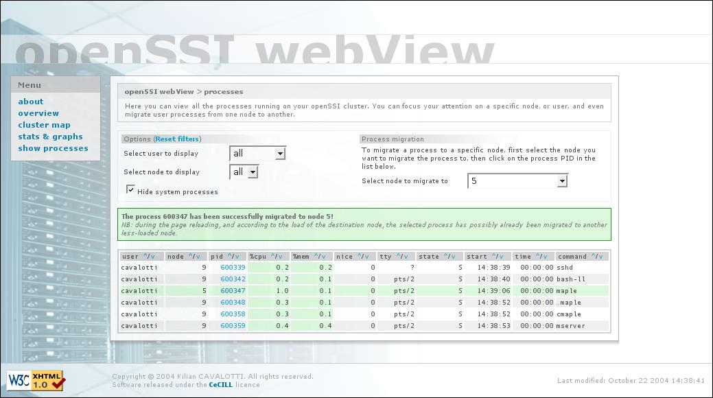
Task: Uncheck Hide system processes checkbox
Action: tap(130, 189)
